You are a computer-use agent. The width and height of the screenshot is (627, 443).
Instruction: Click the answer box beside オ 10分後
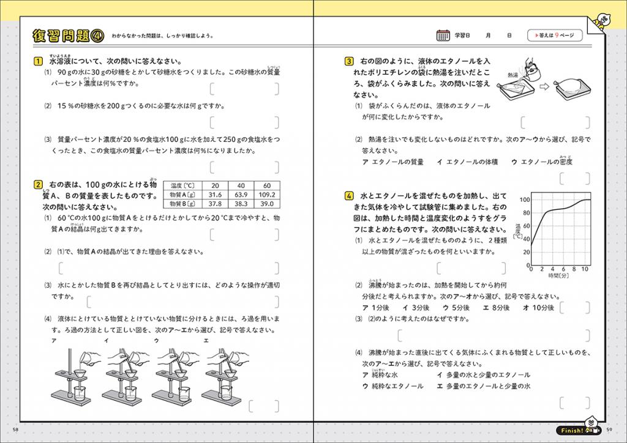(574, 308)
